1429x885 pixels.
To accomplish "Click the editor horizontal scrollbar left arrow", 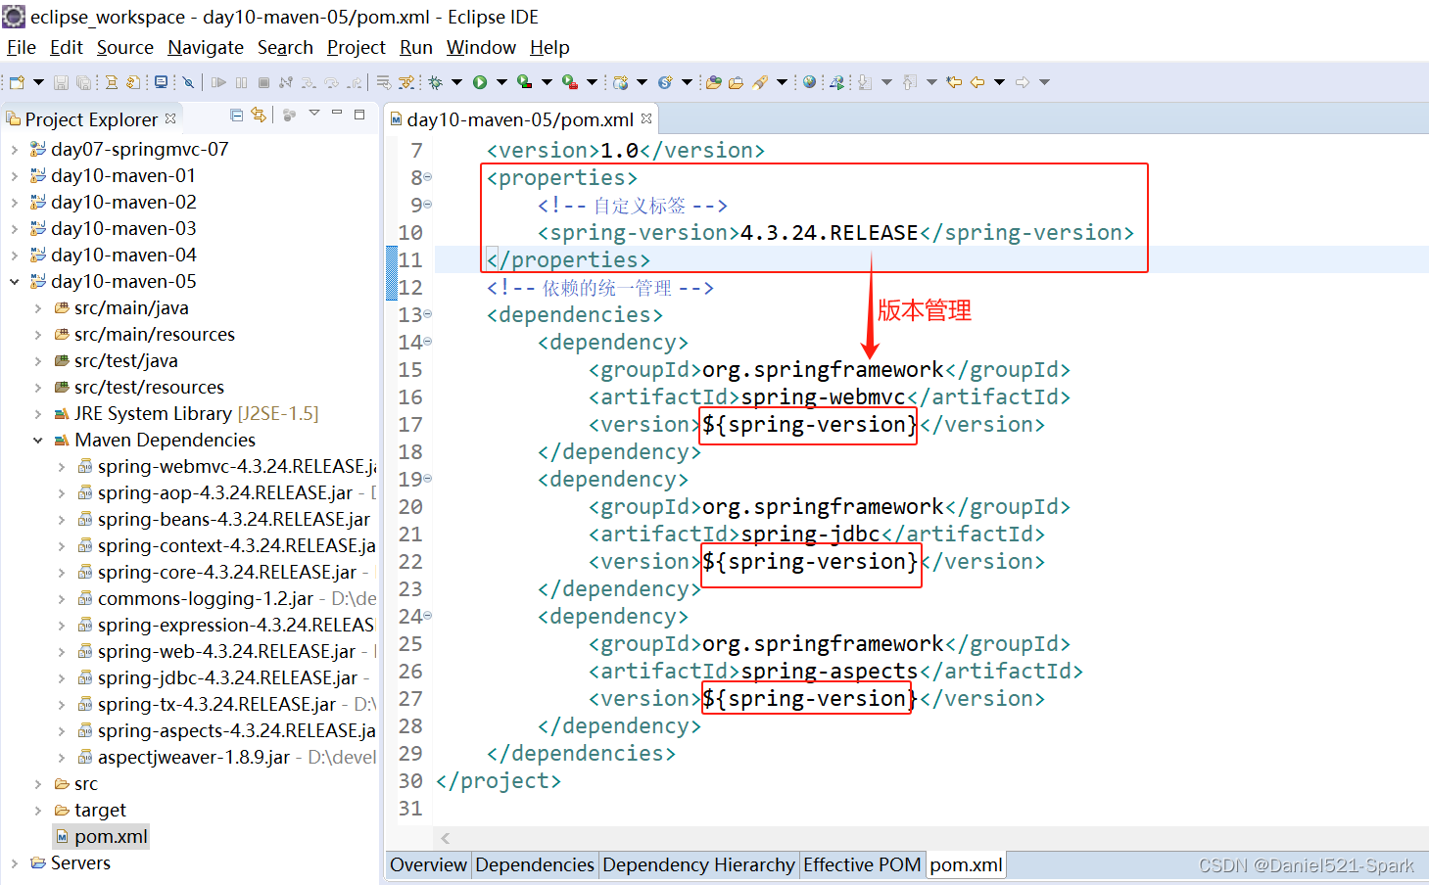I will [446, 838].
